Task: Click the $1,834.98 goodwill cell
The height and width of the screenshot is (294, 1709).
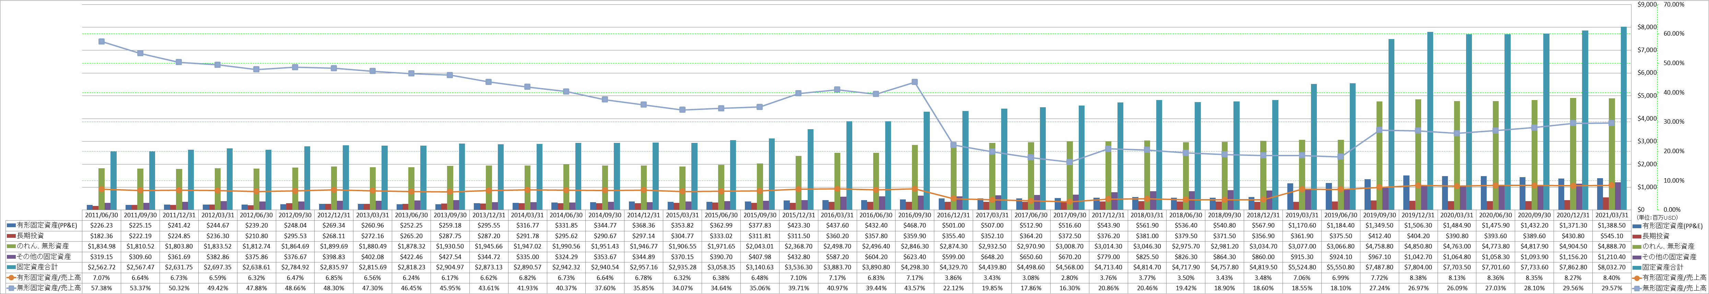Action: tap(102, 246)
